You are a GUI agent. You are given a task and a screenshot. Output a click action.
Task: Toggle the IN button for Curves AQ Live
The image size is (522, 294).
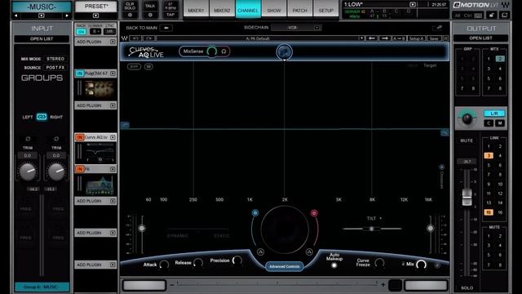(x=80, y=137)
